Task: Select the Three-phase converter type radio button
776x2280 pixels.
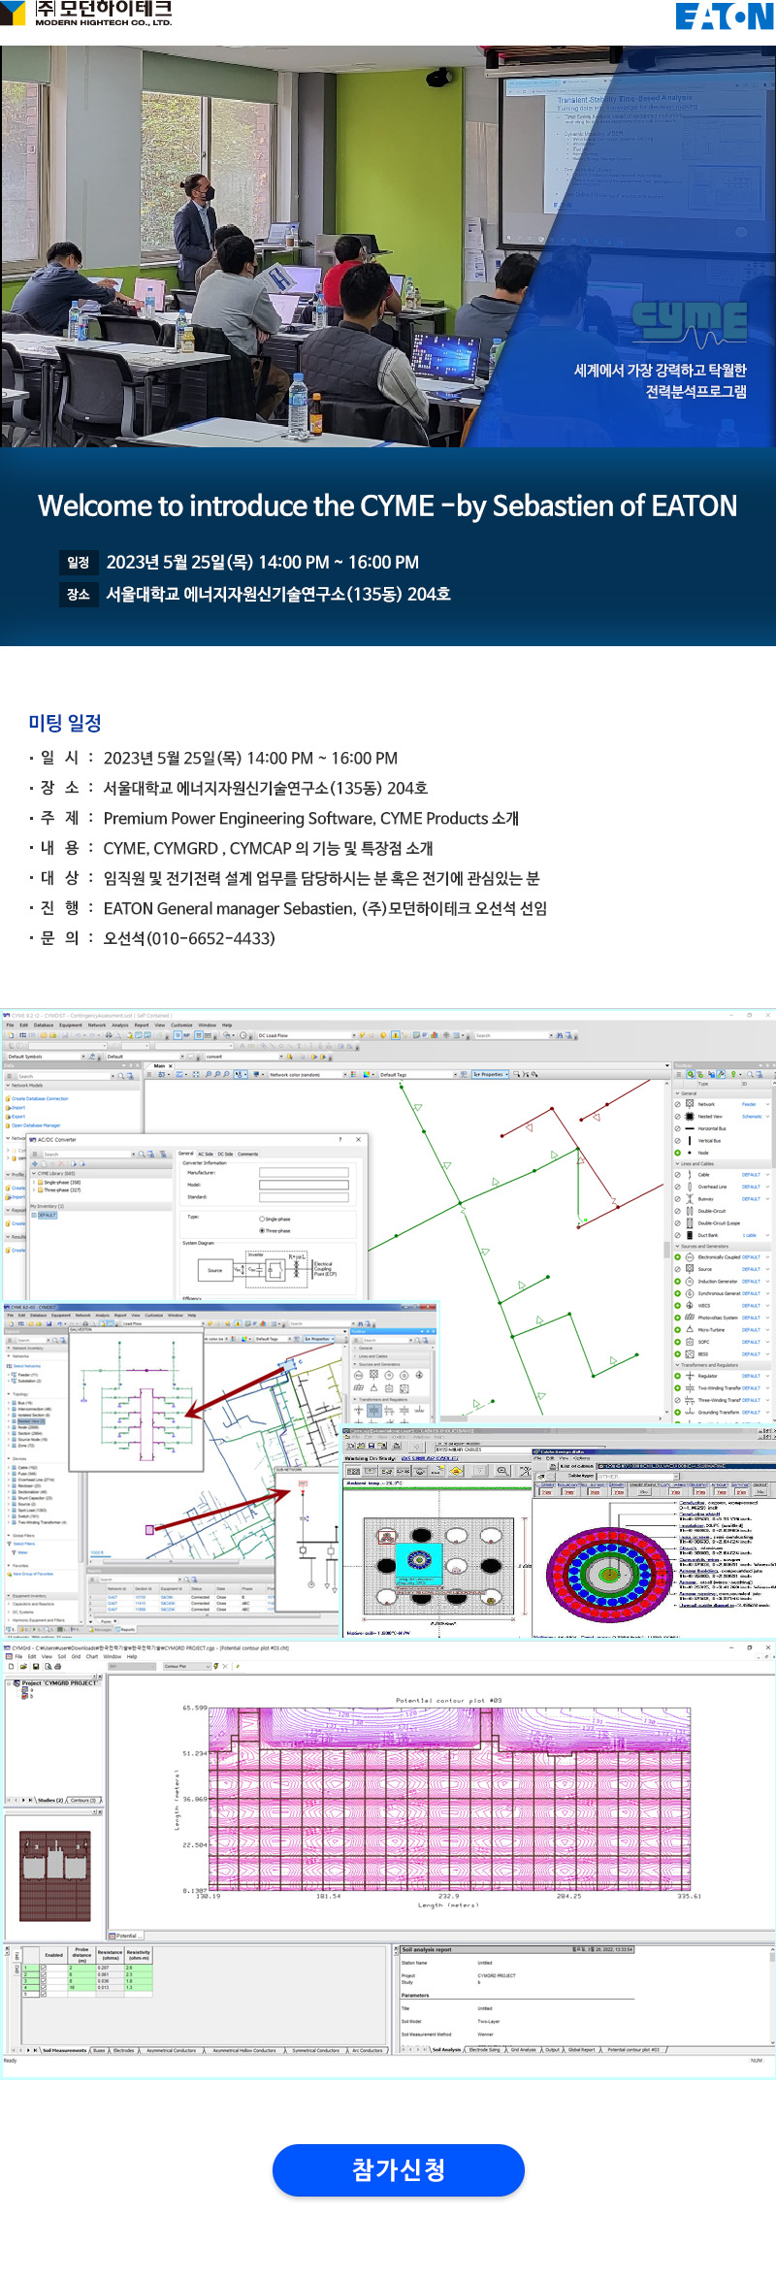Action: click(262, 1230)
